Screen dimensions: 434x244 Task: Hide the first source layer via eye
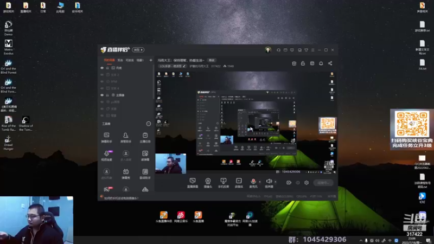tap(102, 68)
